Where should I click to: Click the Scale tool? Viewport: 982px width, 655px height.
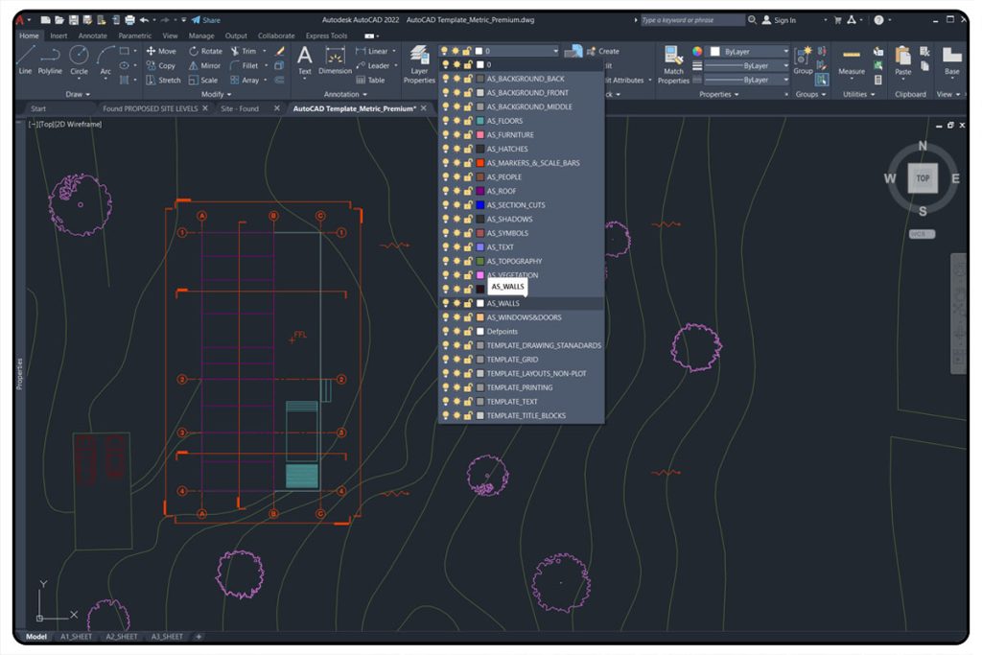click(203, 81)
